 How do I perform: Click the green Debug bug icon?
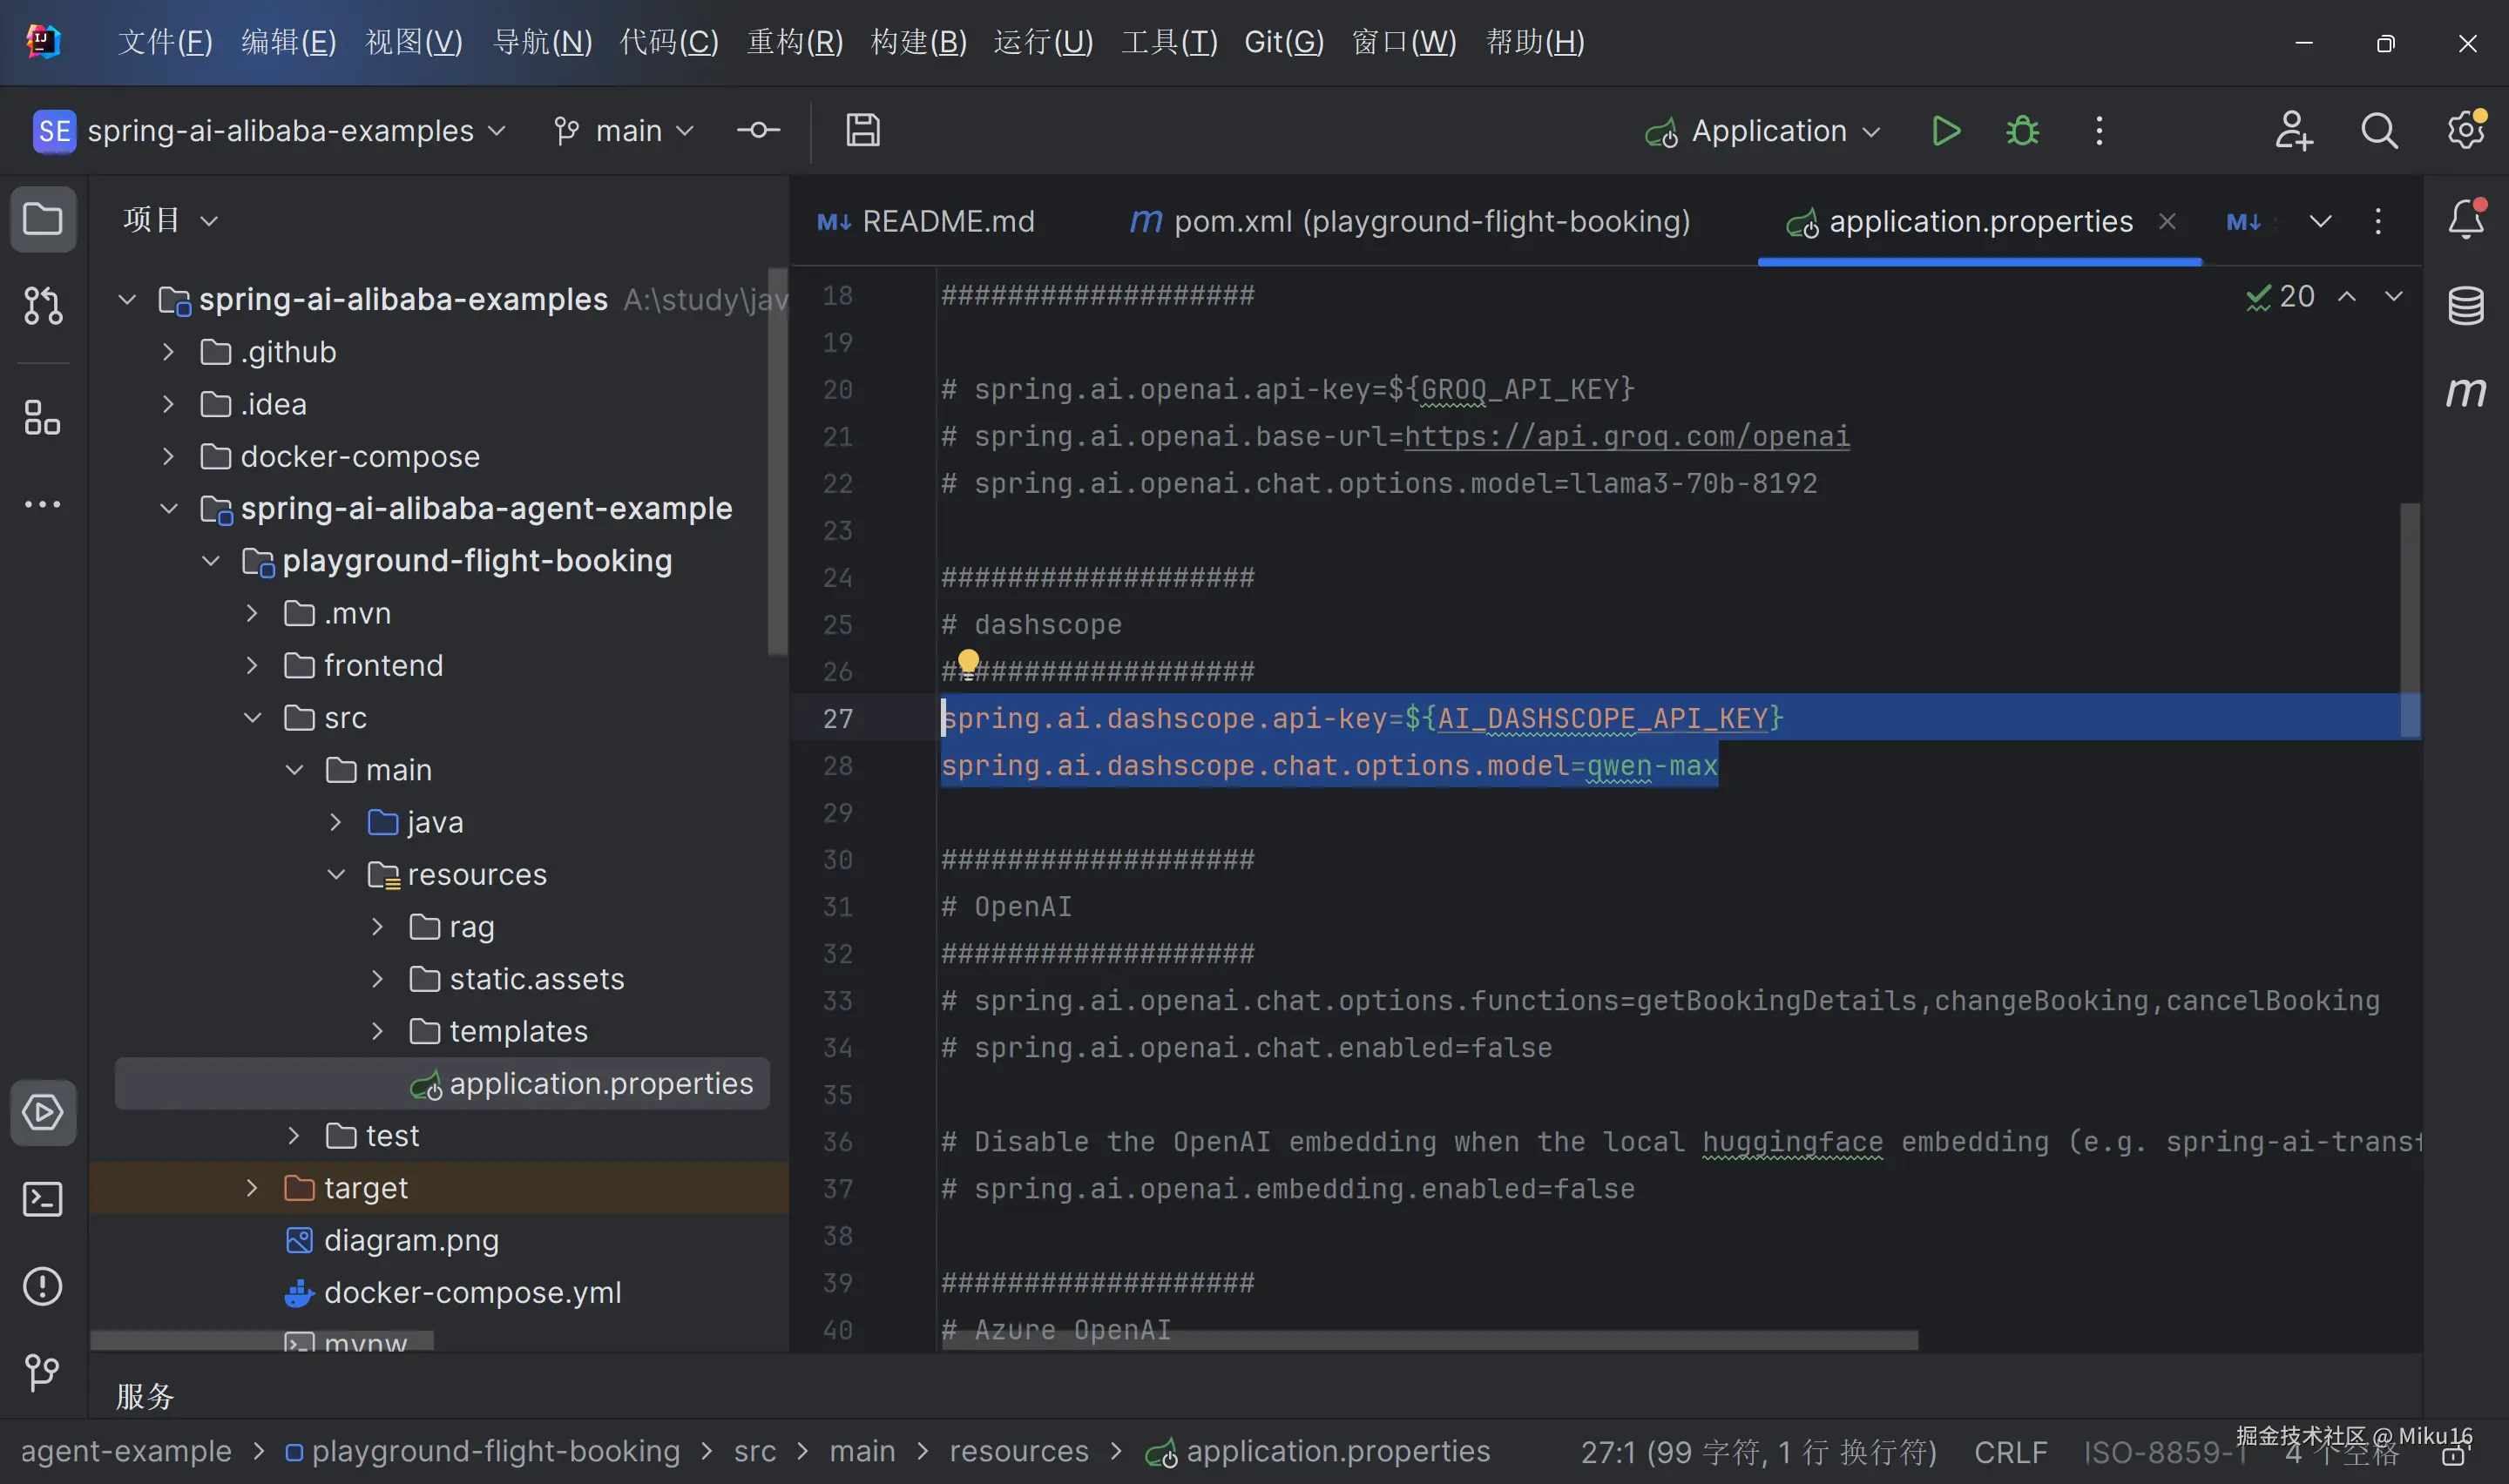pos(2022,131)
